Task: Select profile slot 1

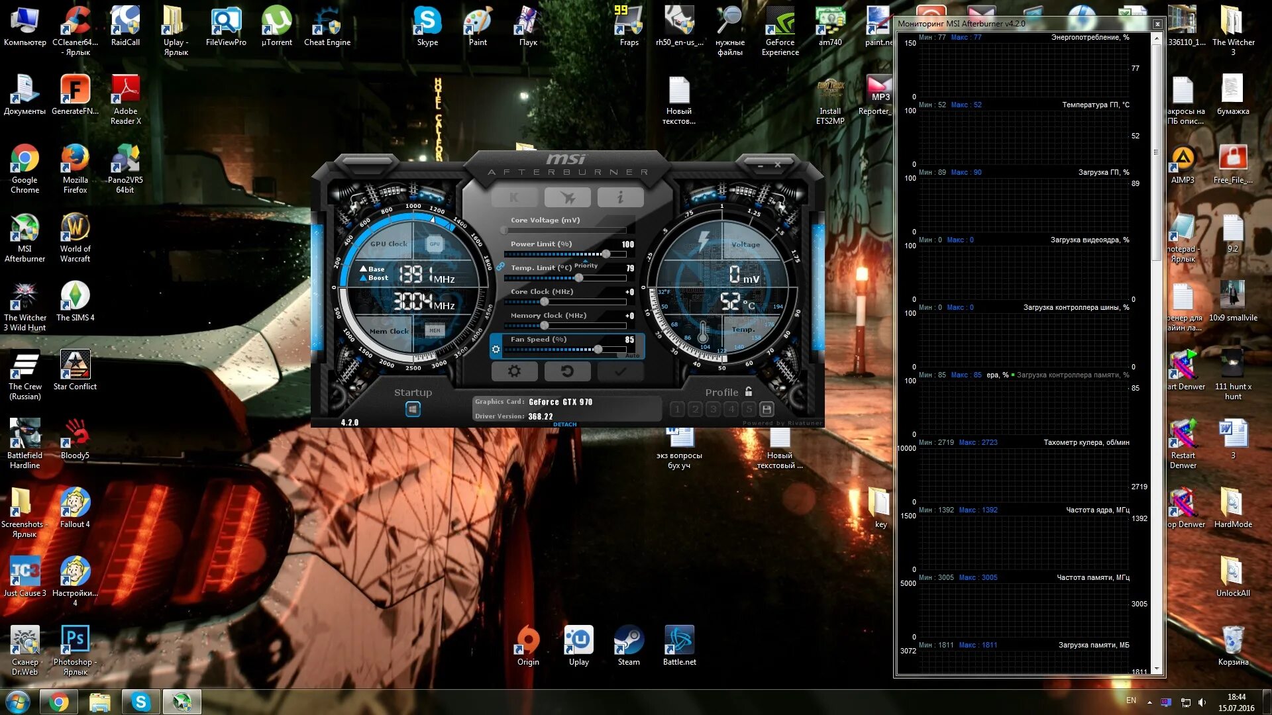Action: (x=677, y=409)
